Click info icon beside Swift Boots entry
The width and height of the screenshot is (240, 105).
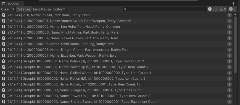click(x=3, y=44)
